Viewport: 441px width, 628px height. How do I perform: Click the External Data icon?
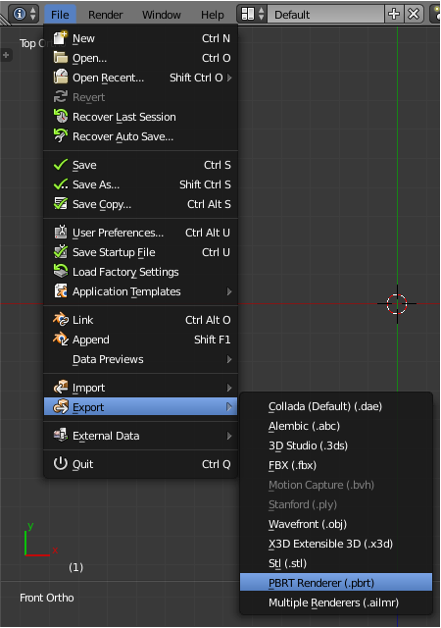(x=61, y=435)
